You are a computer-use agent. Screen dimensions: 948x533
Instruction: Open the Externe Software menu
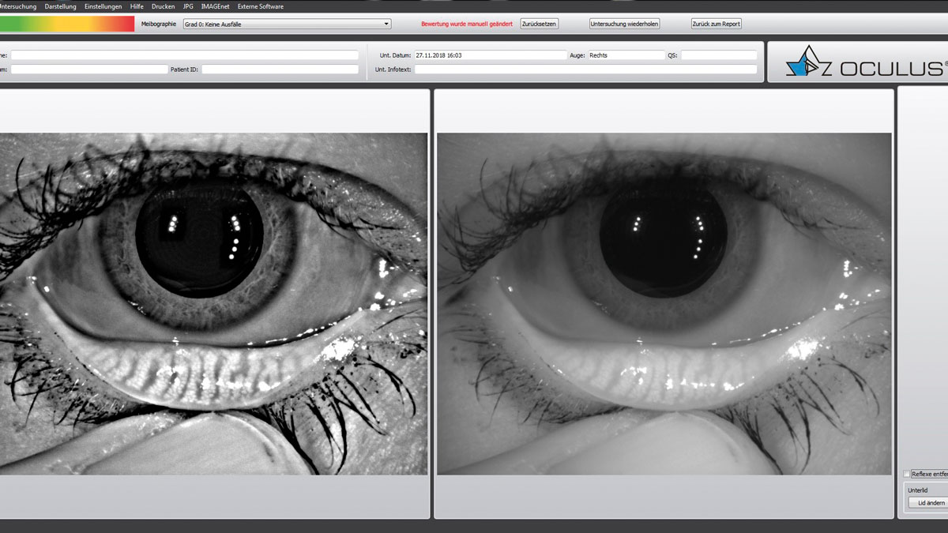click(261, 6)
